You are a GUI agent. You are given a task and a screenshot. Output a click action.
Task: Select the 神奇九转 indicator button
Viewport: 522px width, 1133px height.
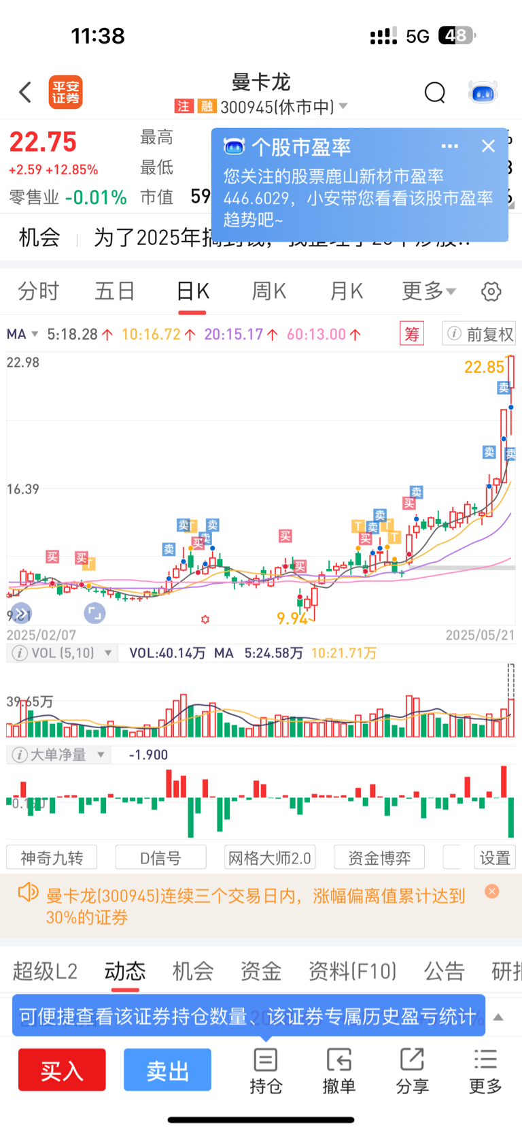pyautogui.click(x=52, y=857)
